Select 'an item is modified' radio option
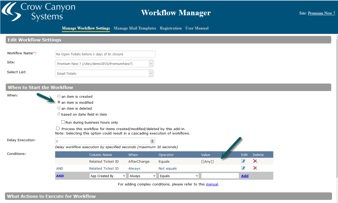This screenshot has height=203, width=338. click(59, 102)
